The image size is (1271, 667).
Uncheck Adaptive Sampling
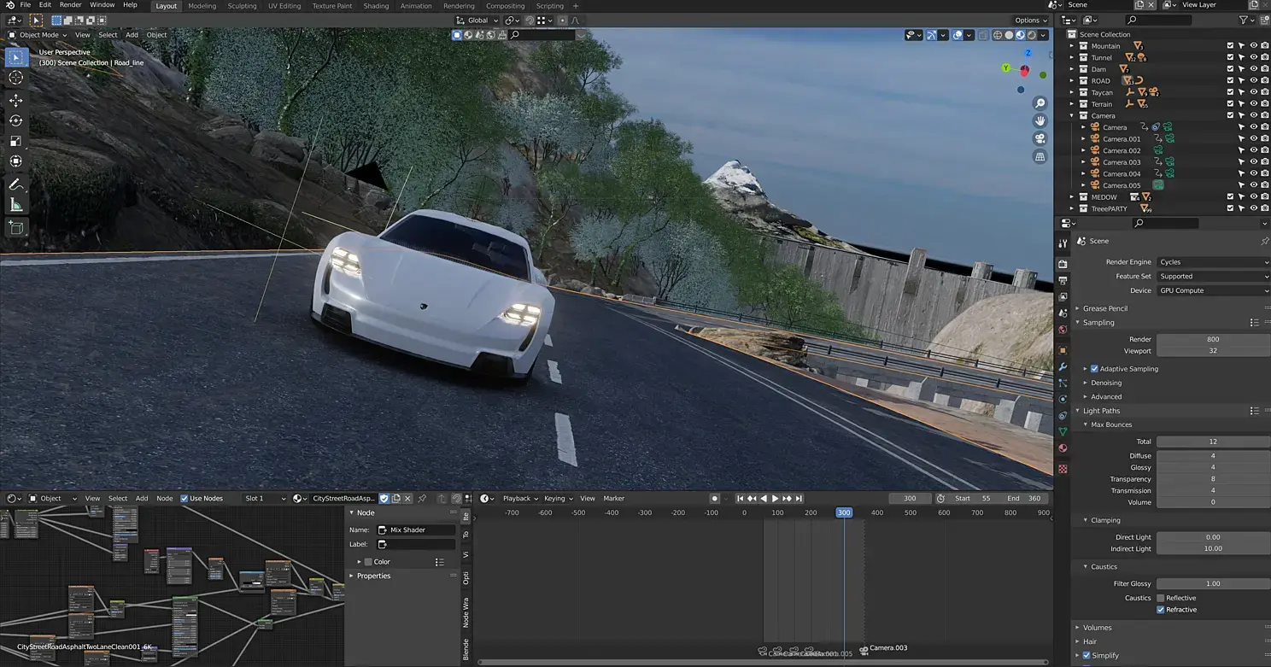pos(1094,369)
